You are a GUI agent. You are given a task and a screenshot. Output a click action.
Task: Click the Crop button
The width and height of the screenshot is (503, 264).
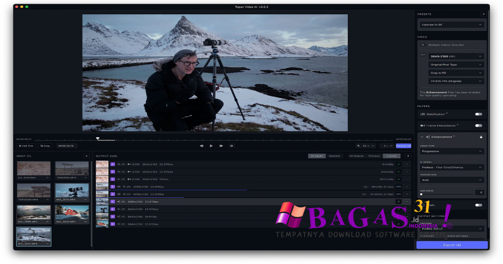45,146
